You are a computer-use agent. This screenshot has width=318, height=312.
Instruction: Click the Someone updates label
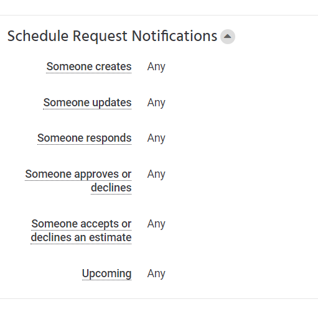(x=87, y=103)
